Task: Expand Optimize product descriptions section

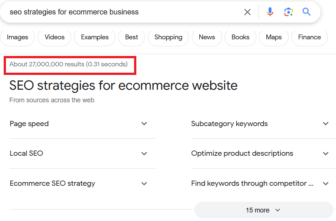Action: 326,154
